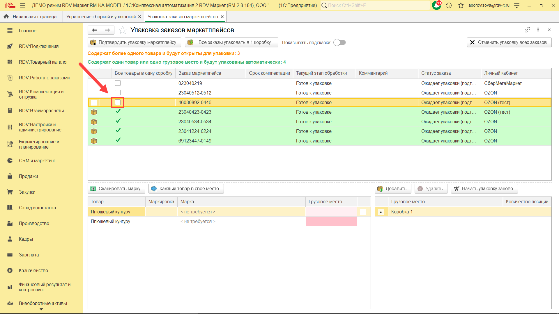Click the get link chain icon
Screen dimensions: 559x314
coord(527,30)
